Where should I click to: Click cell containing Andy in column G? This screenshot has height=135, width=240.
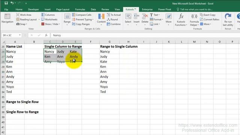pos(109,76)
